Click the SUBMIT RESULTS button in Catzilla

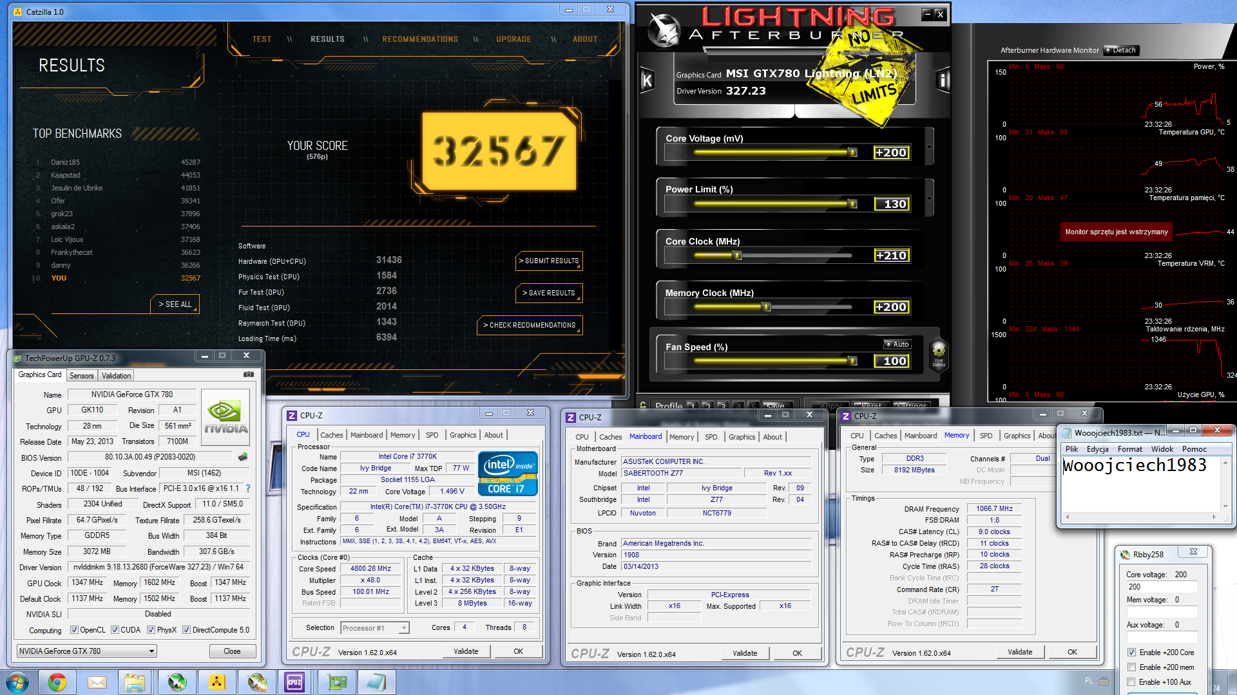coord(549,261)
